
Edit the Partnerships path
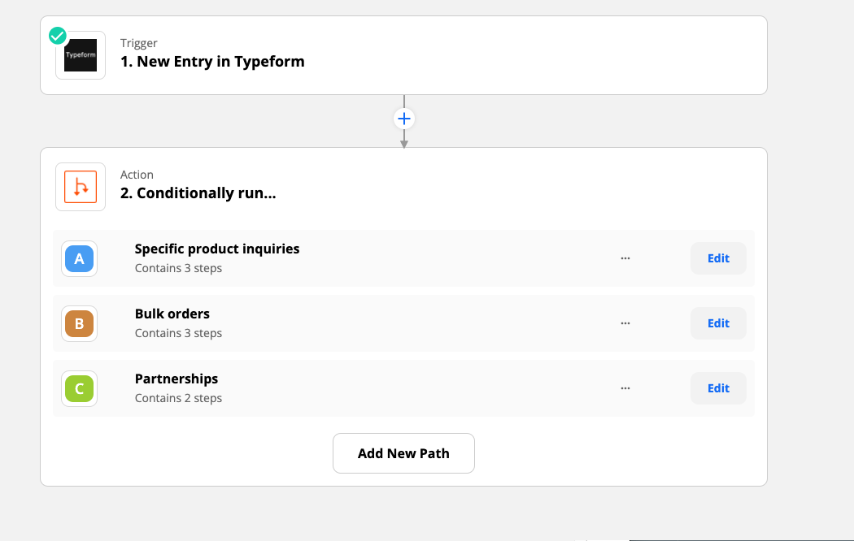coord(718,388)
